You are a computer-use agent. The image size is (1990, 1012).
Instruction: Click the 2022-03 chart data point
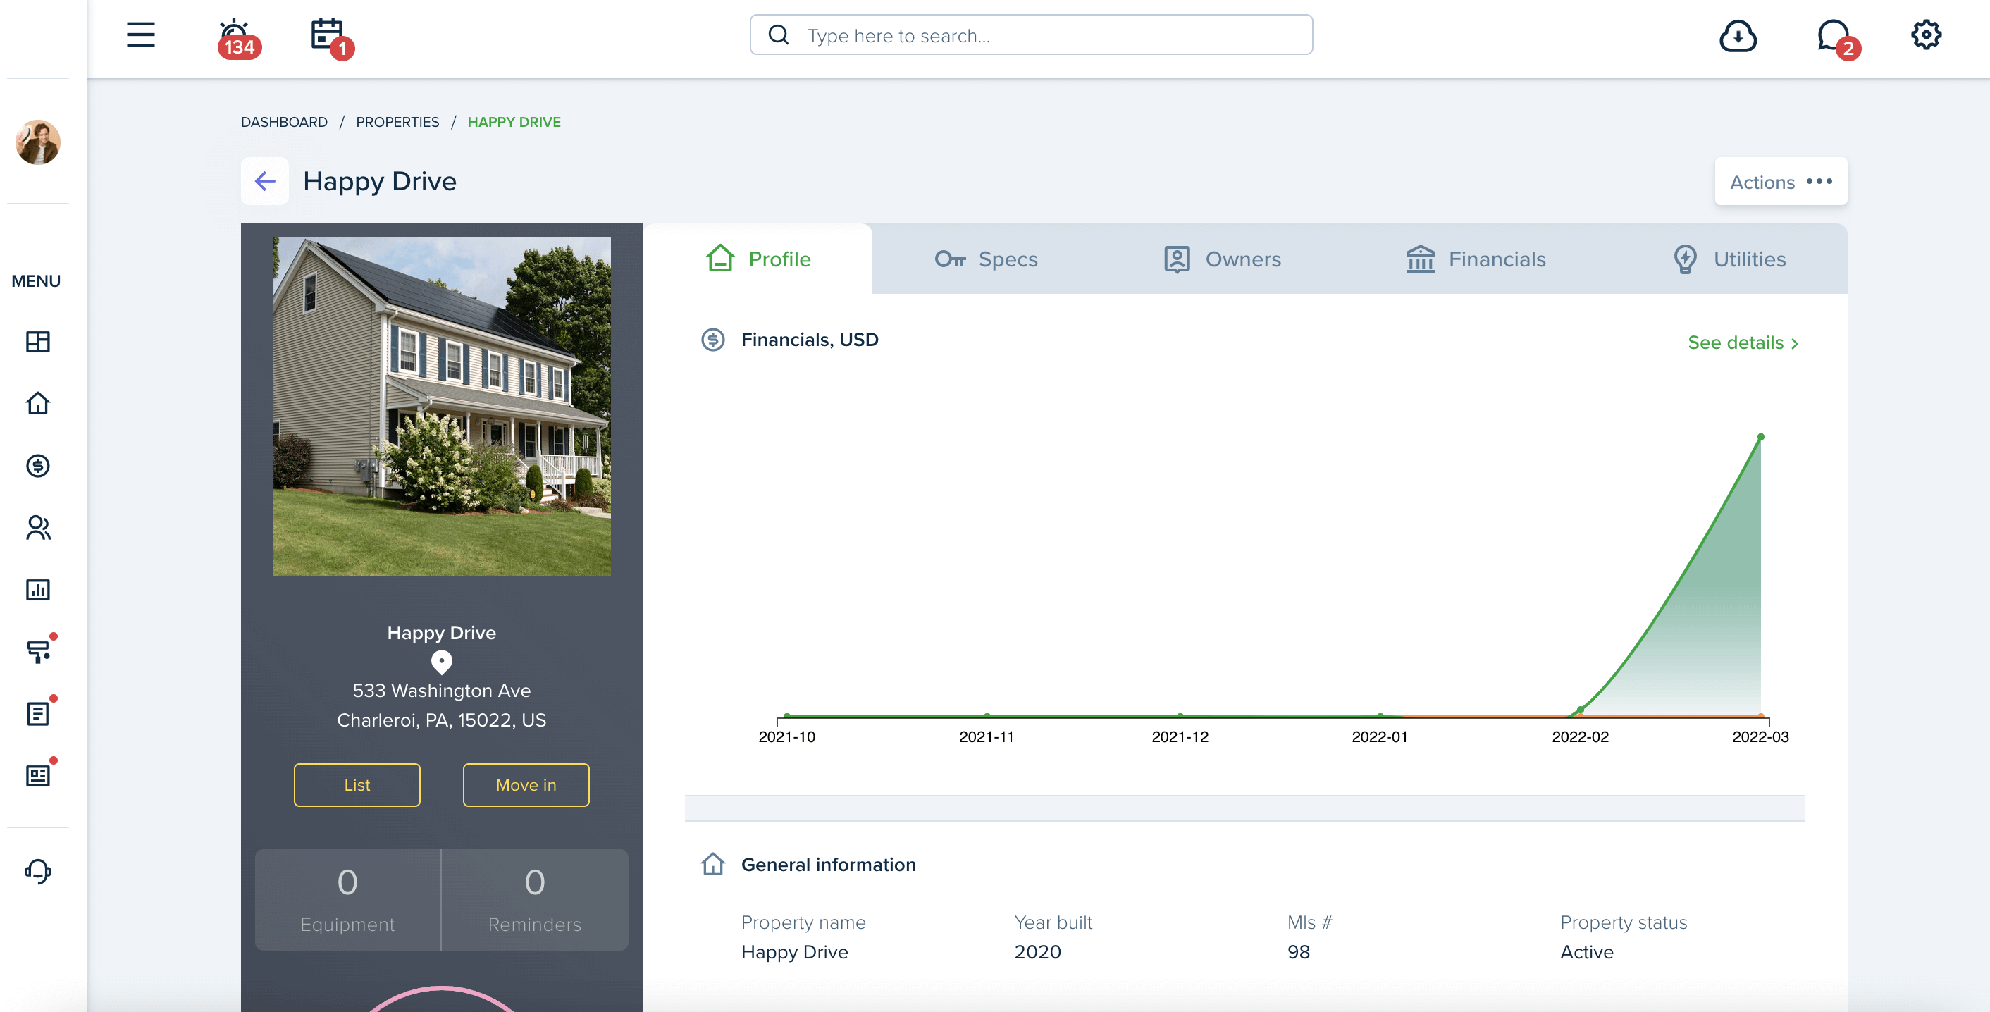(1760, 437)
